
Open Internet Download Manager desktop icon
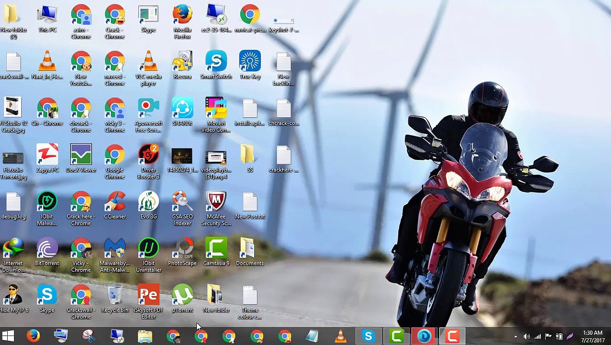pyautogui.click(x=13, y=255)
